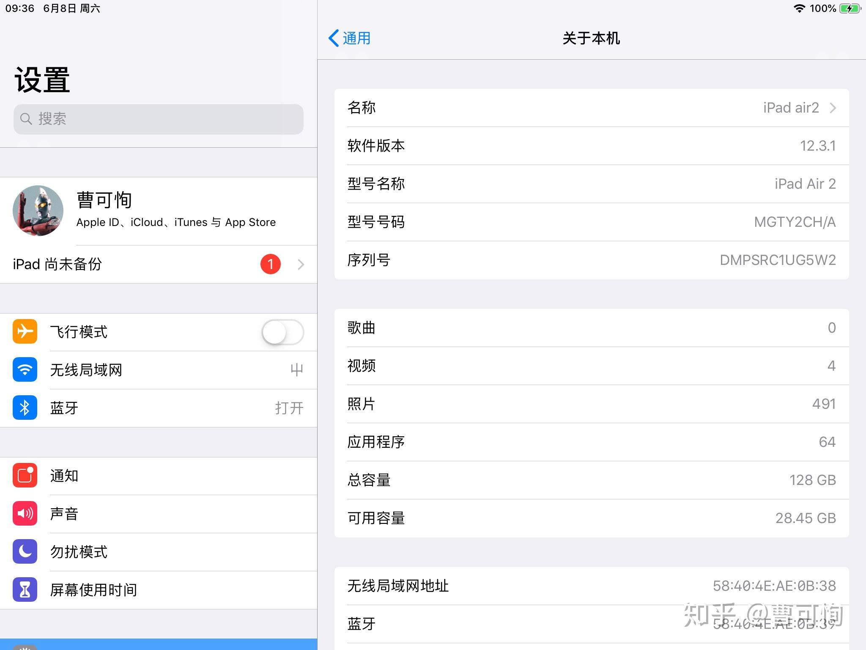
Task: Tap the 应用程序 apps count 64
Action: (x=828, y=442)
